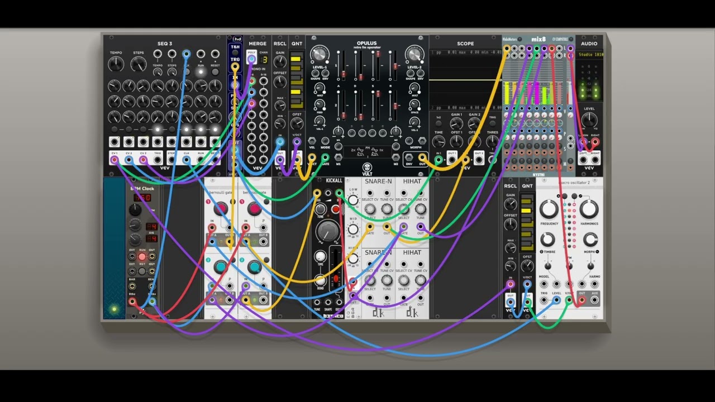Click the AUDIO LEFT input jack
The width and height of the screenshot is (715, 402).
pos(584,143)
